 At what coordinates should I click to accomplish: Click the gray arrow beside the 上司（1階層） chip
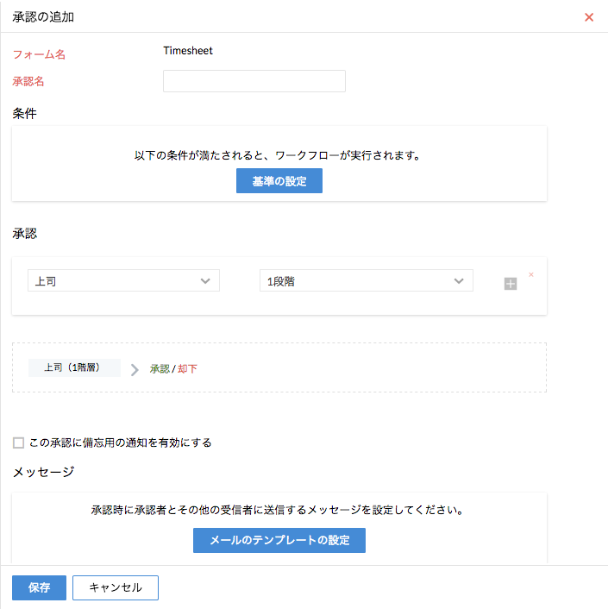pos(135,370)
